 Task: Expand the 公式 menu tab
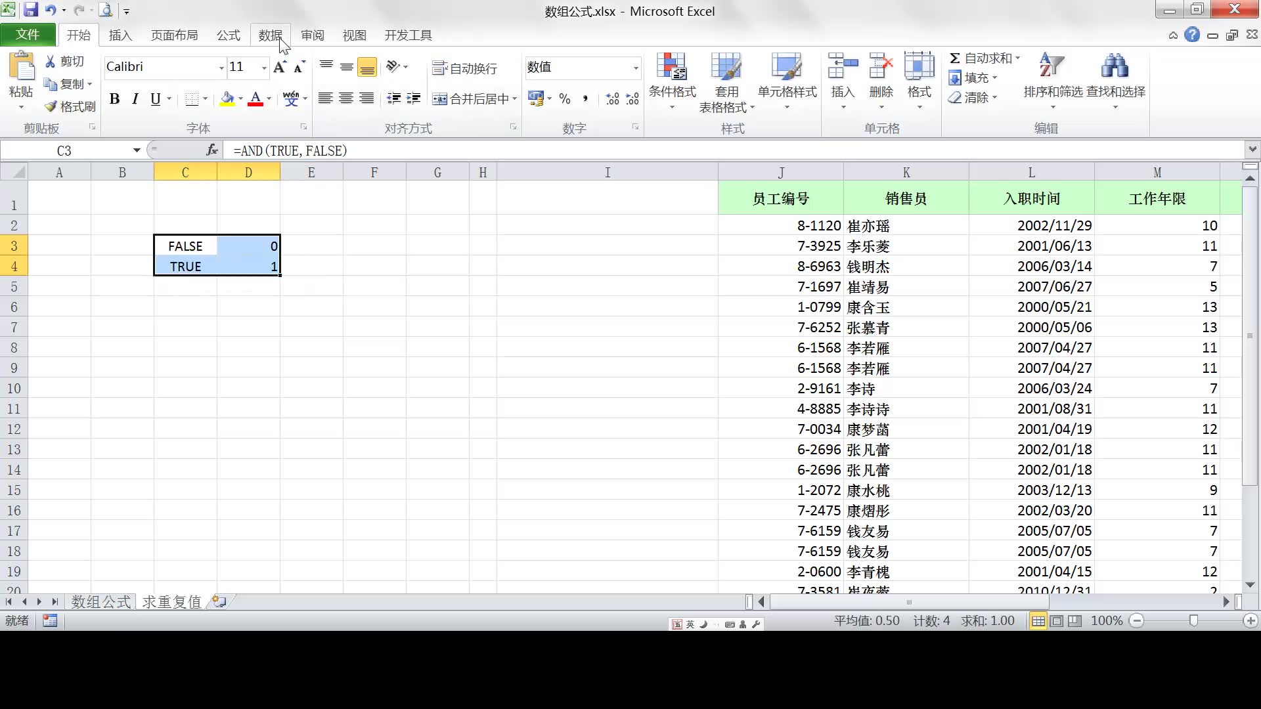[228, 35]
